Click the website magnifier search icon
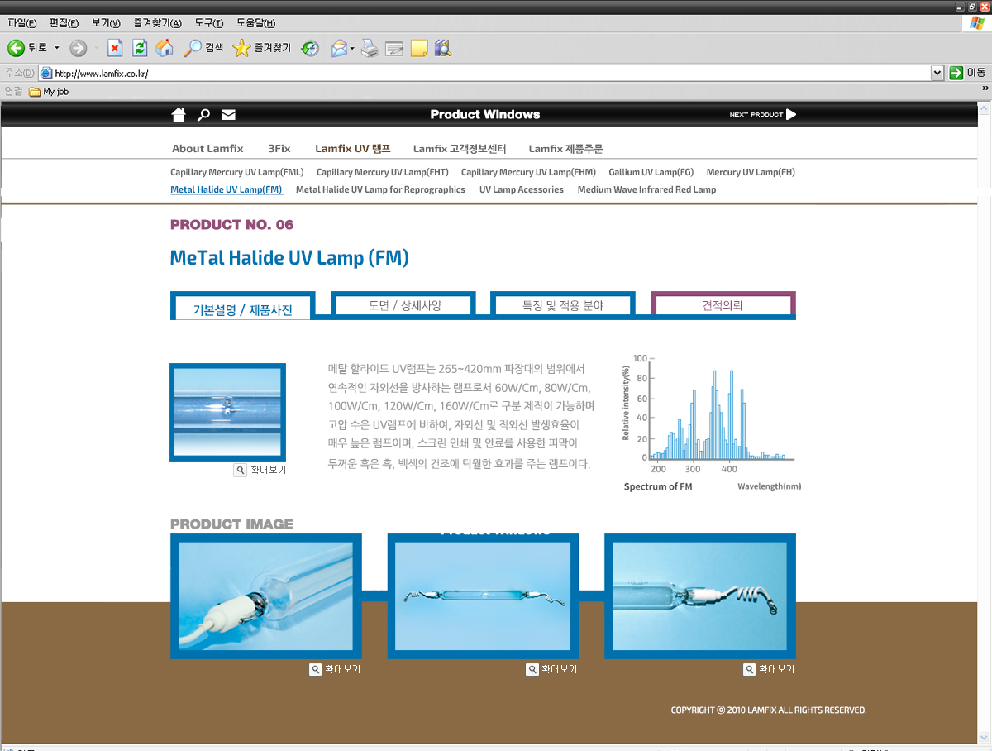The height and width of the screenshot is (751, 992). click(x=203, y=114)
